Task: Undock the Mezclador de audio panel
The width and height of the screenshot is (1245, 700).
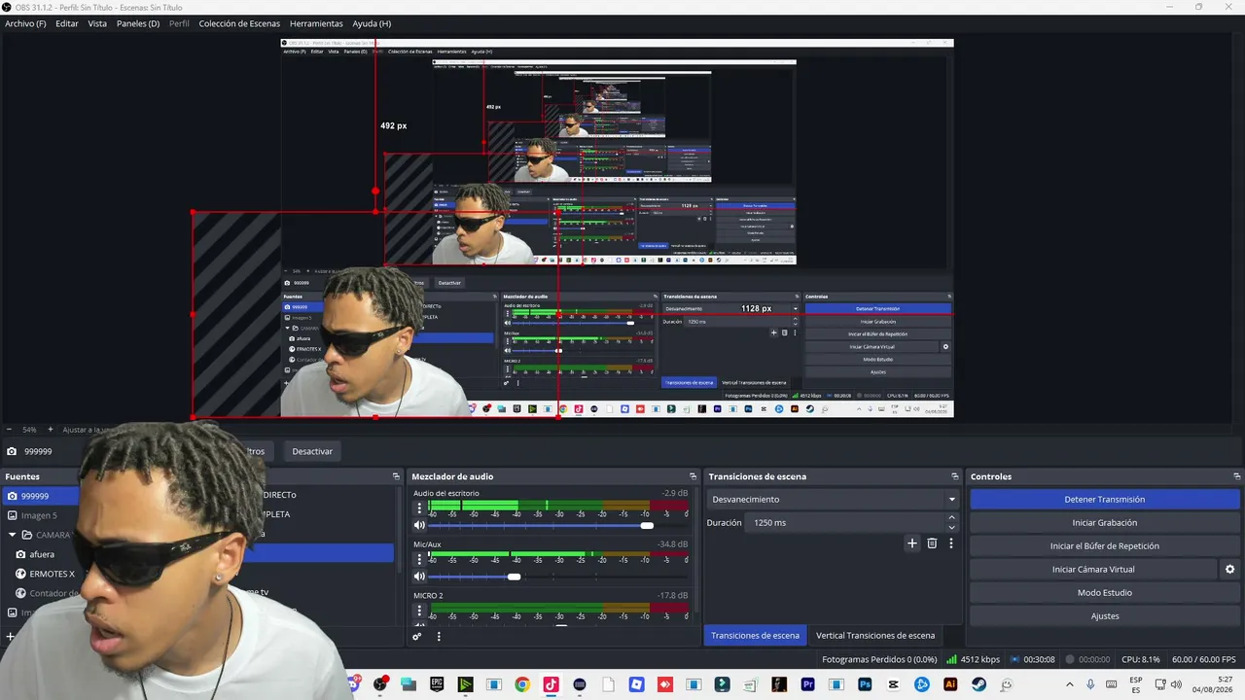Action: [x=694, y=476]
